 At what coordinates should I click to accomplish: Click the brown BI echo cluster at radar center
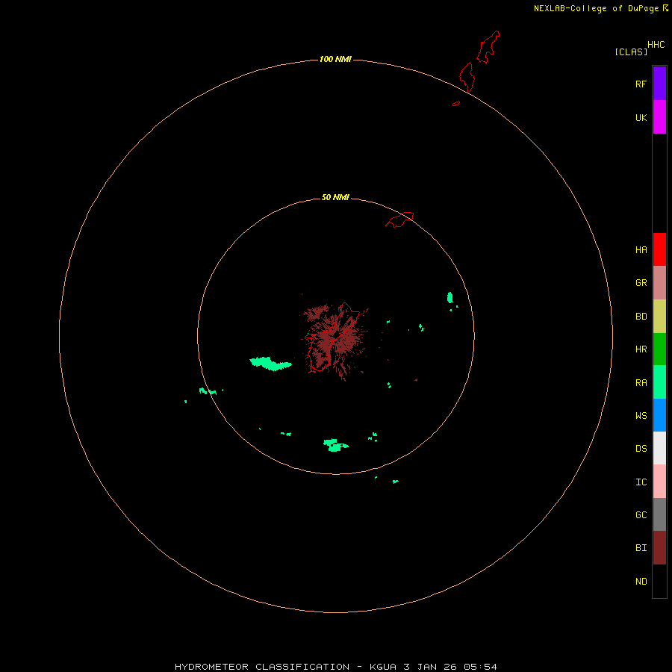pyautogui.click(x=335, y=340)
